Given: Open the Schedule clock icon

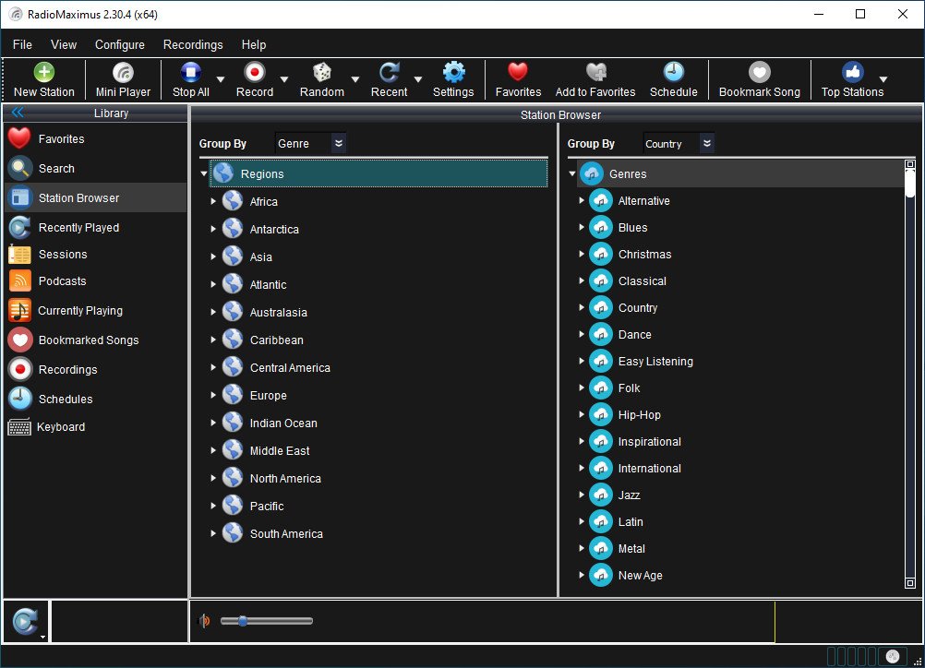Looking at the screenshot, I should [x=673, y=74].
